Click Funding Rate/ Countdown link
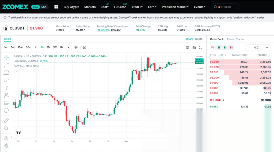The width and height of the screenshot is (274, 152). pyautogui.click(x=112, y=26)
